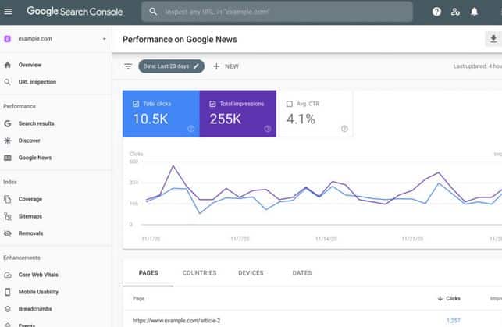This screenshot has width=502, height=327.
Task: Click the 255K total impressions value
Action: pyautogui.click(x=226, y=119)
